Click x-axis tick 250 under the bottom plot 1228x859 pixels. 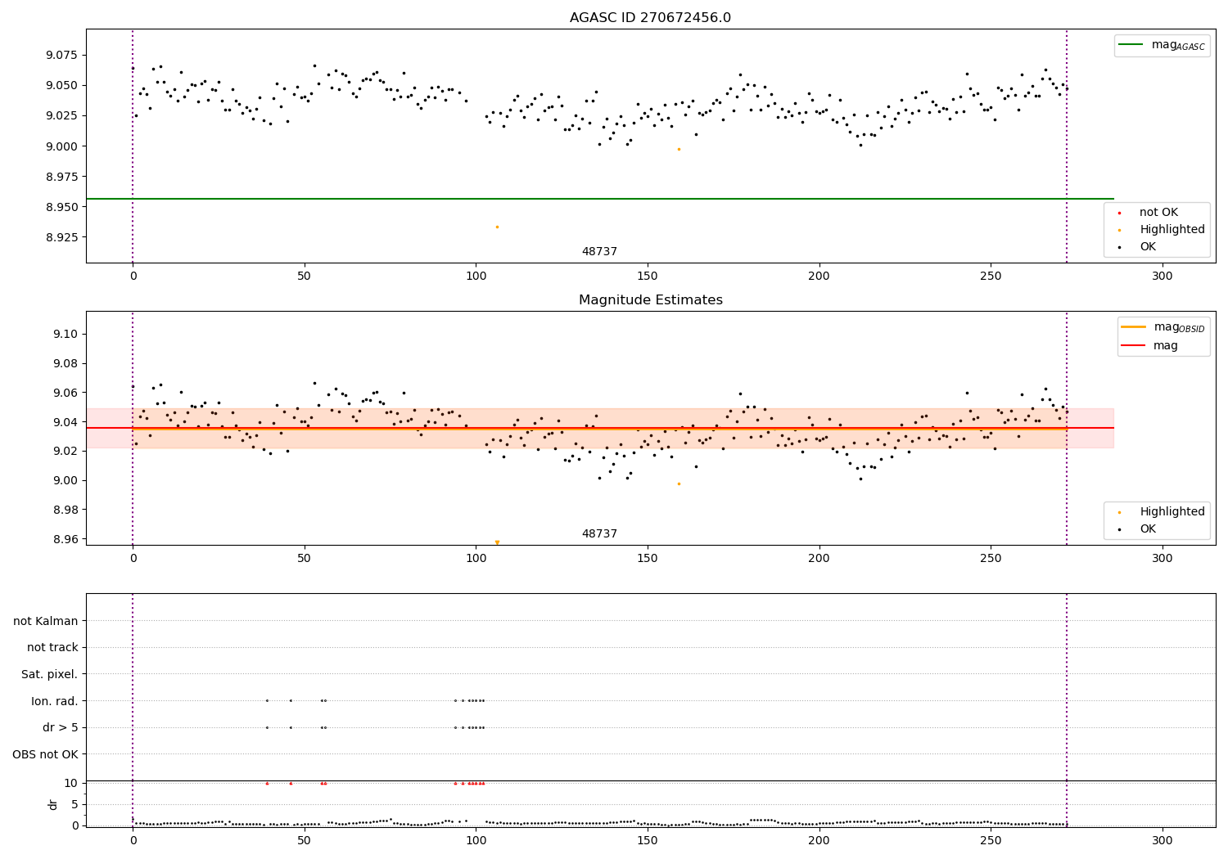point(991,841)
